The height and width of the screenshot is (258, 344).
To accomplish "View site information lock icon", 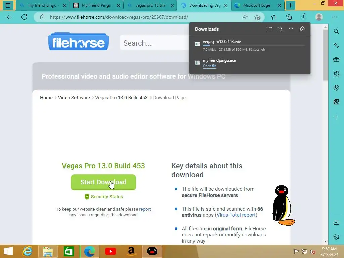I will 42,17.
